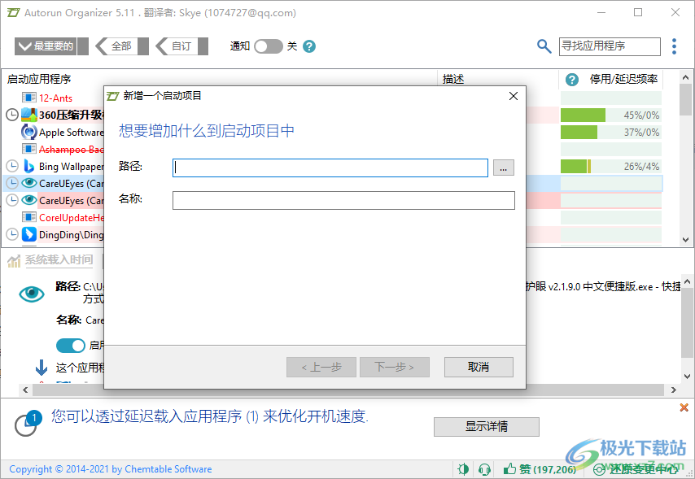This screenshot has height=479, width=695.
Task: Click the blue down arrow icon in details panel
Action: click(x=42, y=368)
